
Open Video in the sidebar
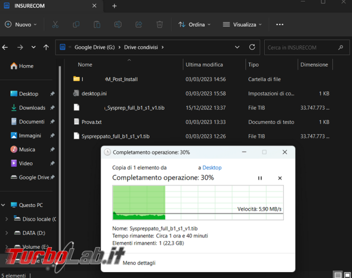[x=22, y=164]
